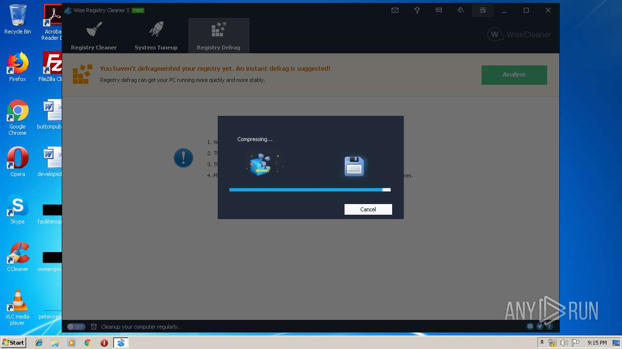This screenshot has height=349, width=622.
Task: Toggle the scheduled cleanup OFF switch
Action: [x=76, y=327]
